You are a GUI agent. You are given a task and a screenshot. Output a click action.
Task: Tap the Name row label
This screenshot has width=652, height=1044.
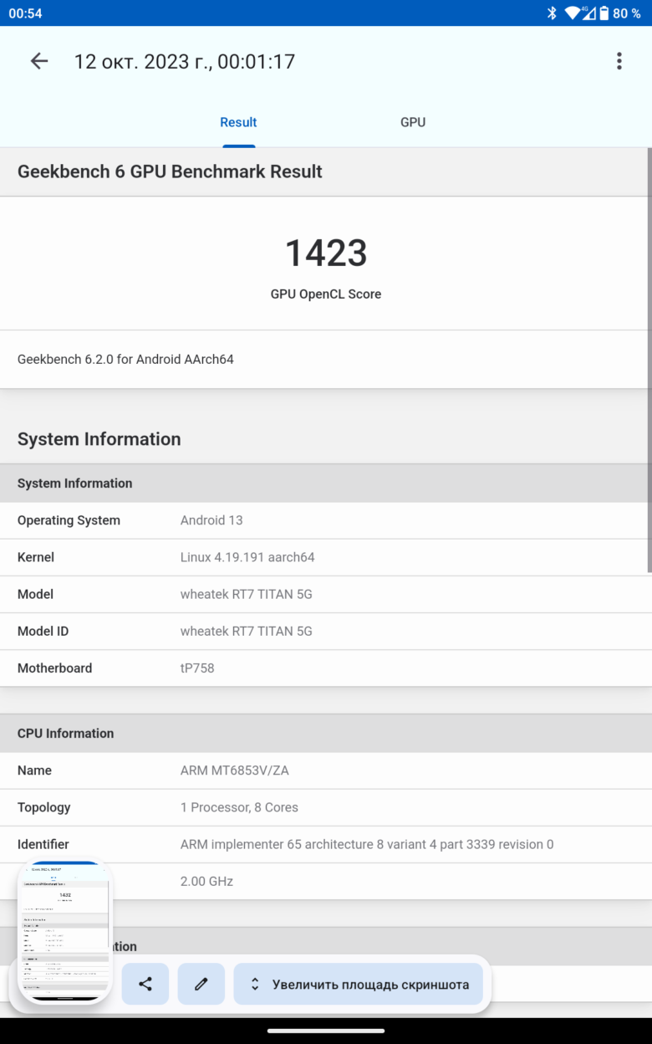point(34,770)
